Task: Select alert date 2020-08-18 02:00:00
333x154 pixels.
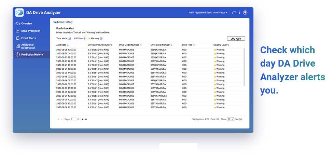Action: point(66,77)
